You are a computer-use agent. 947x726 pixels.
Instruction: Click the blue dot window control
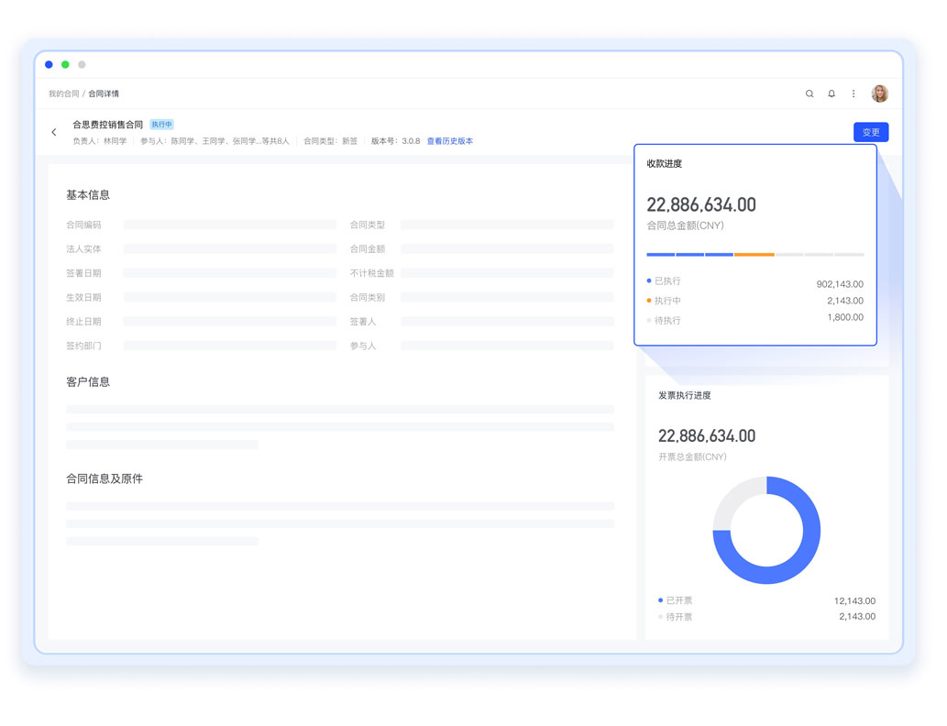click(49, 64)
